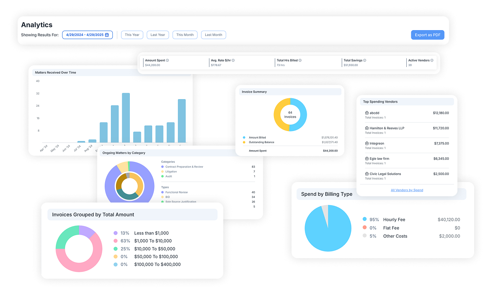488x295 pixels.
Task: Click the BID type legend dot
Action: tap(163, 197)
